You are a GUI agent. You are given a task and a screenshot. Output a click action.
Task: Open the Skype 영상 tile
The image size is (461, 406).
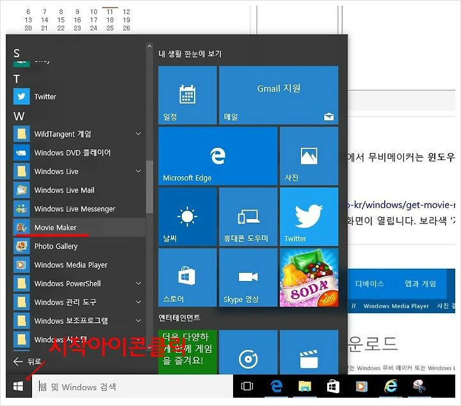point(248,278)
